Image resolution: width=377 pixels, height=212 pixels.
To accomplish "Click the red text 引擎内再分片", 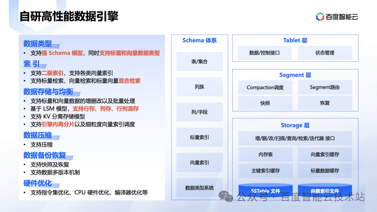I will (58, 124).
